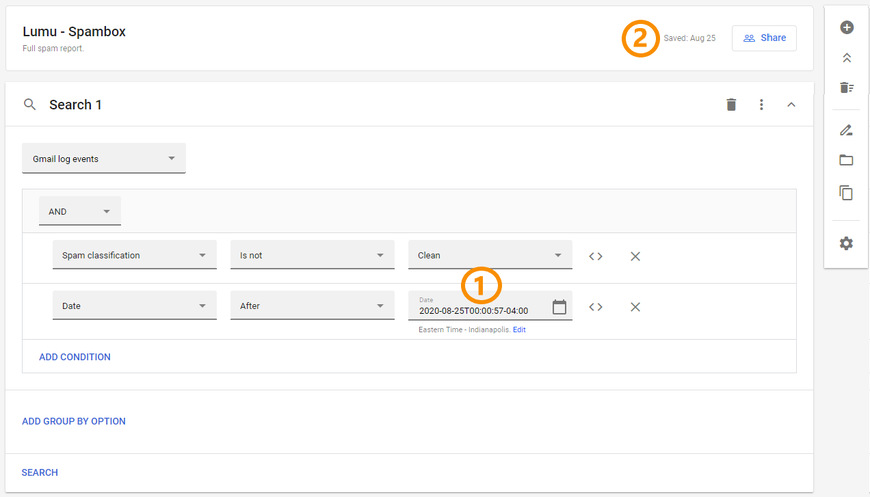Click the delete all searches icon in the sidebar
The width and height of the screenshot is (870, 497).
(x=846, y=88)
